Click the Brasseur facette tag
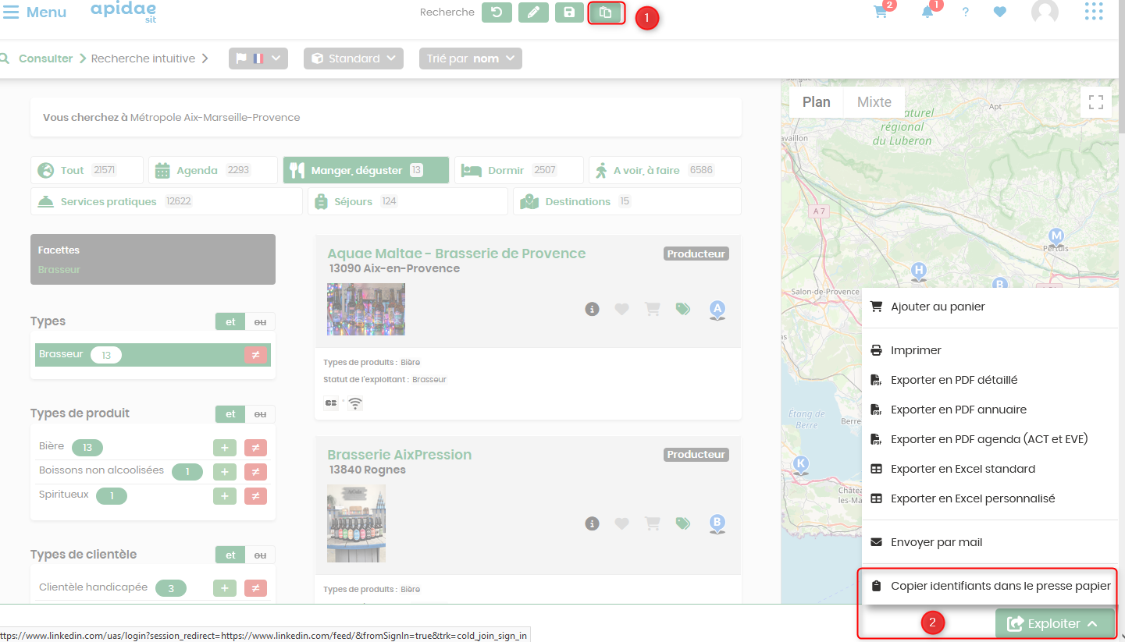 tap(59, 270)
